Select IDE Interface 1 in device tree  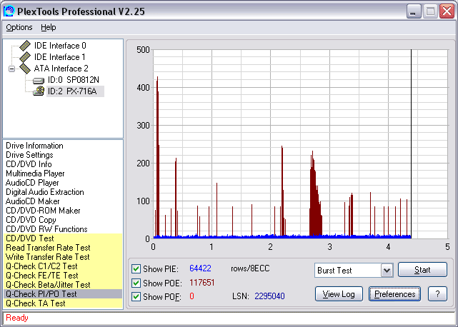(59, 57)
